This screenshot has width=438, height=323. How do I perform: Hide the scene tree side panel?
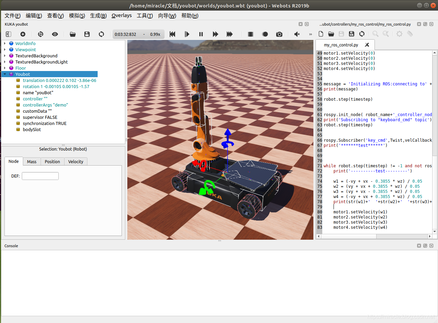tap(9, 34)
